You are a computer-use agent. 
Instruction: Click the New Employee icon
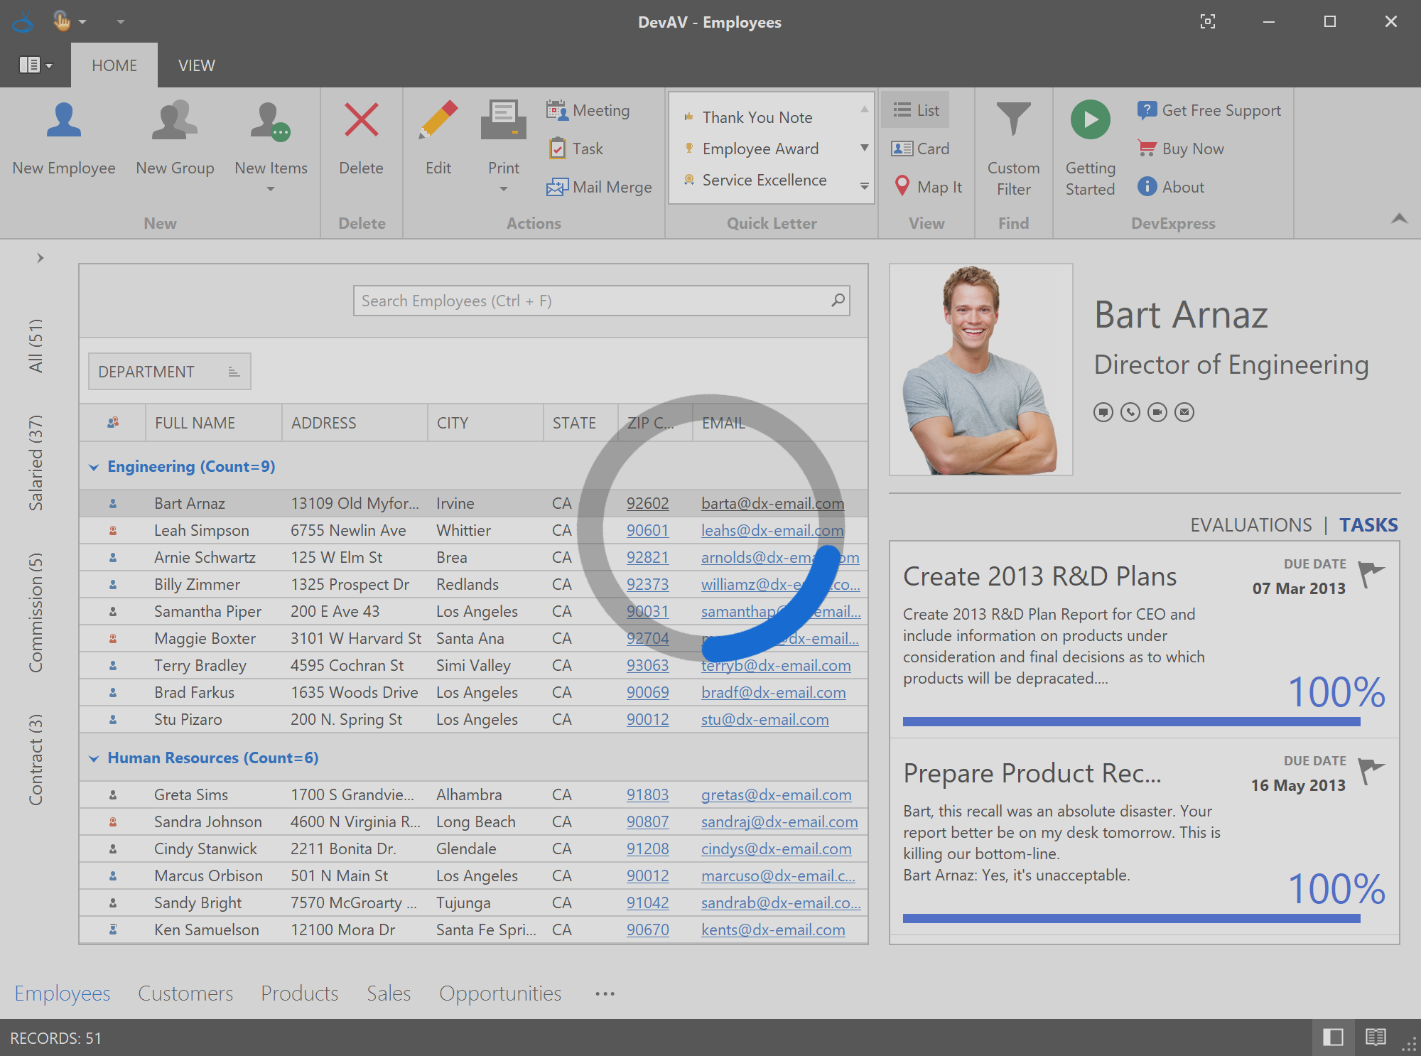coord(63,121)
